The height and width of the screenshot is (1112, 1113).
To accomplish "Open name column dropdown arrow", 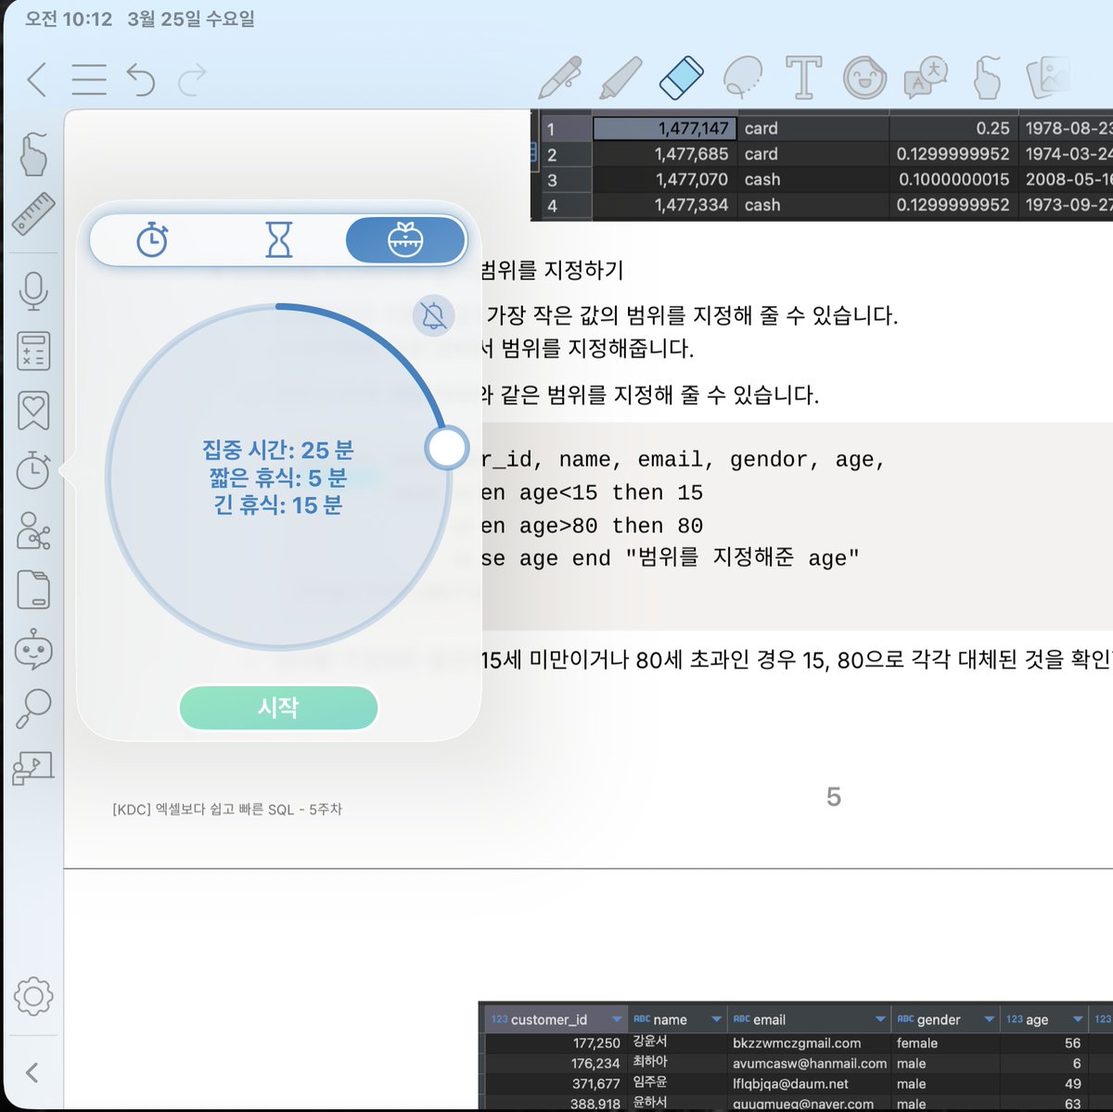I will (x=716, y=1019).
